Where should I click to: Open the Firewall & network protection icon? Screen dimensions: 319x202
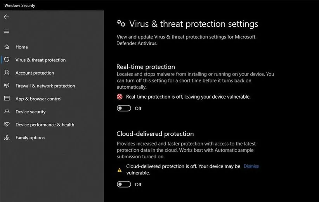(x=7, y=86)
